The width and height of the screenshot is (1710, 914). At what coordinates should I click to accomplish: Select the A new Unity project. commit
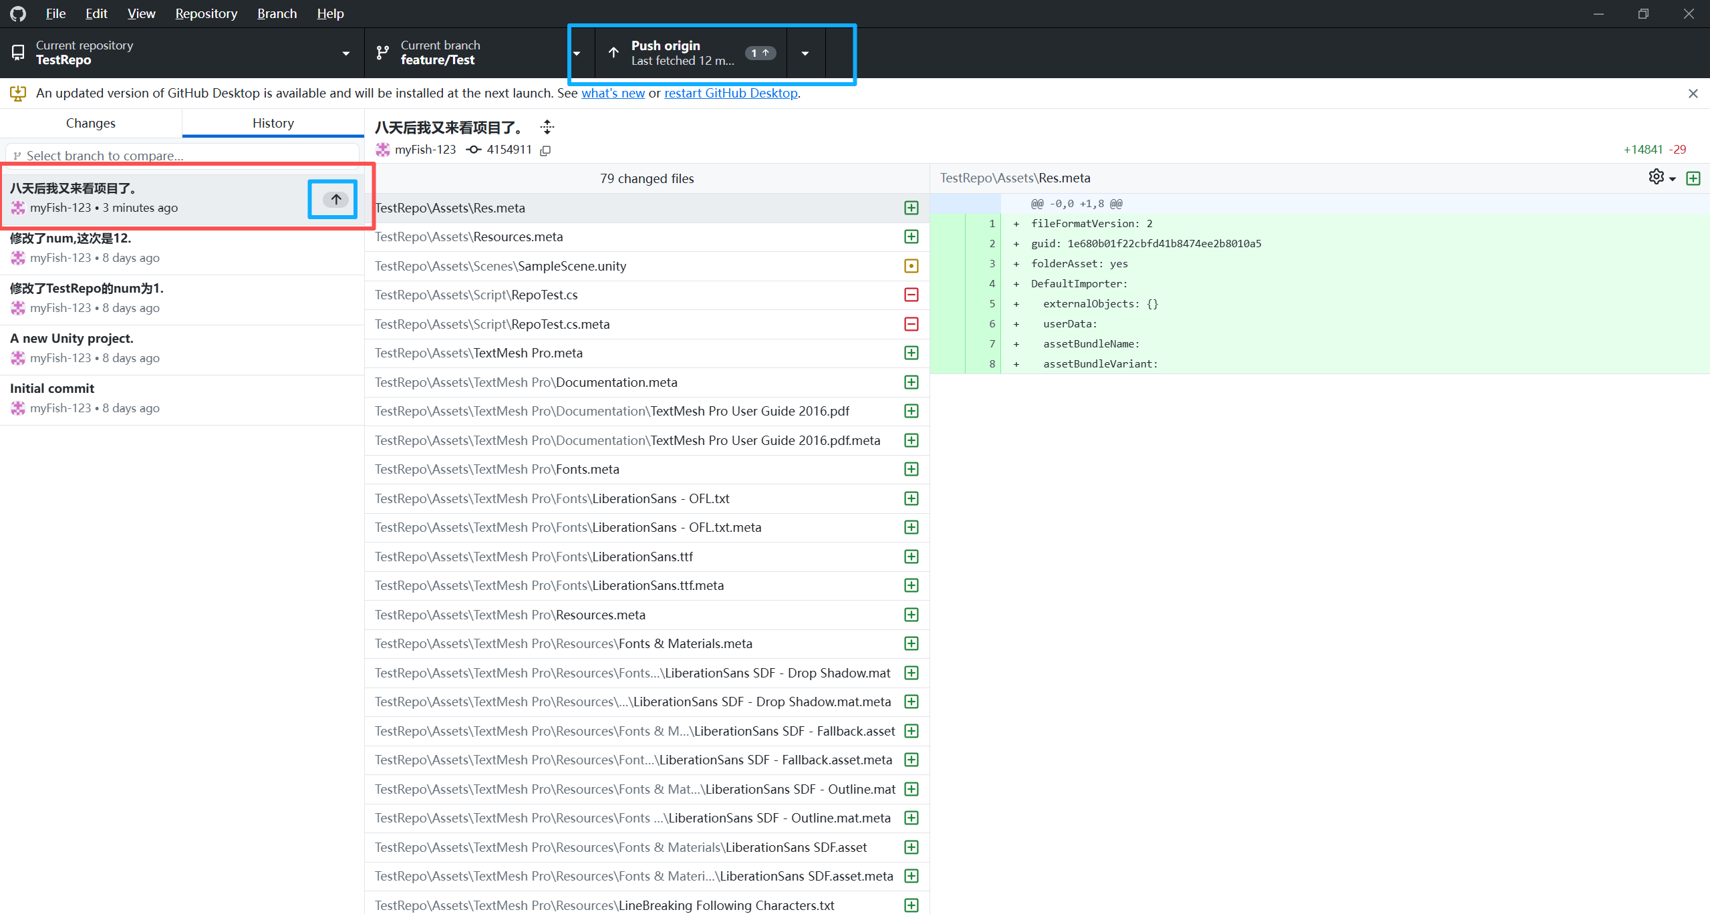click(182, 349)
